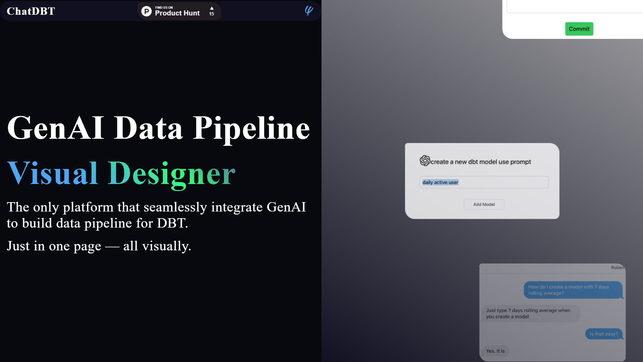
Task: Click the upvote triangle above the number 15
Action: [211, 8]
